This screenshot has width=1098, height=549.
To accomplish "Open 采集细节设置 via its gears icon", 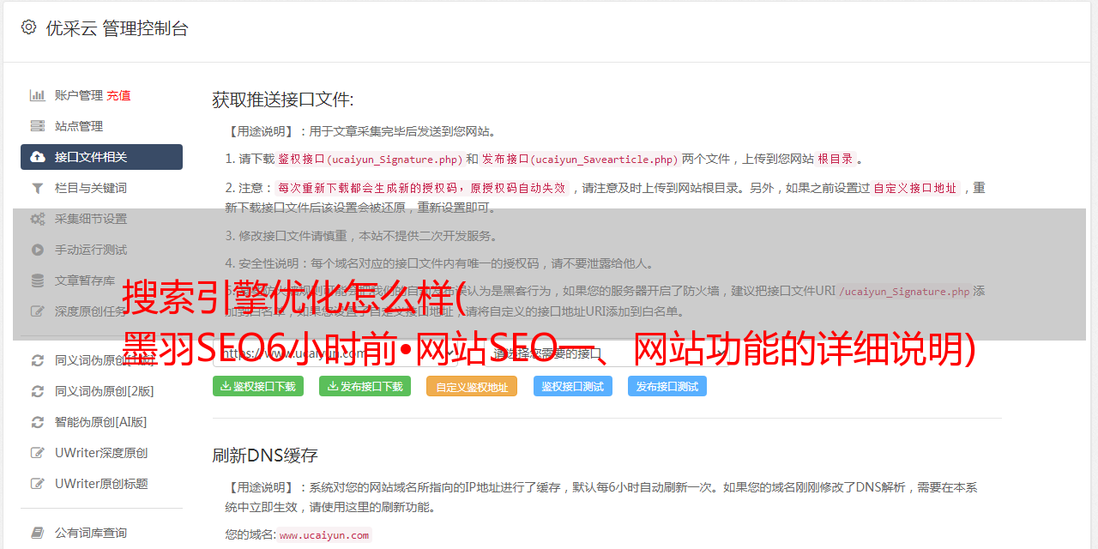I will [38, 219].
